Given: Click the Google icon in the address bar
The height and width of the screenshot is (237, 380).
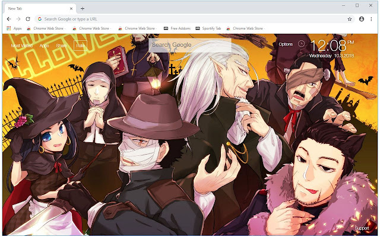Looking at the screenshot, I should 40,19.
